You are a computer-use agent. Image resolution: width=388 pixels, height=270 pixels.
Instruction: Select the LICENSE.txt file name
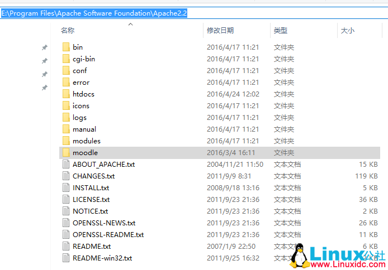pyautogui.click(x=91, y=200)
